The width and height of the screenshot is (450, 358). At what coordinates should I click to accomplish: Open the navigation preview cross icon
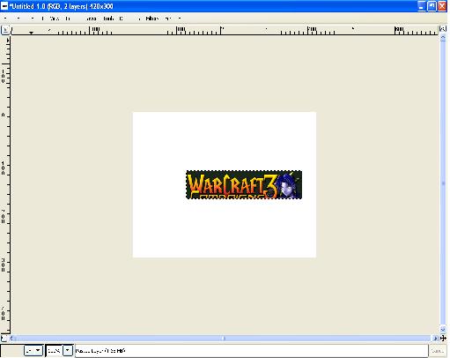443,339
